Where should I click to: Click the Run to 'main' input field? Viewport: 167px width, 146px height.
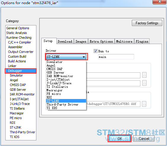[116, 57]
